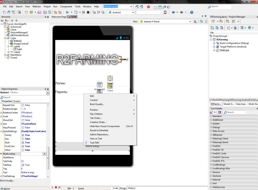This screenshot has width=258, height=190.
Task: Select ImageControl1 in the Structure tree
Action: click(x=21, y=44)
